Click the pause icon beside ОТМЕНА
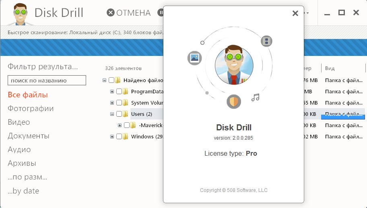The image size is (367, 208). point(160,12)
